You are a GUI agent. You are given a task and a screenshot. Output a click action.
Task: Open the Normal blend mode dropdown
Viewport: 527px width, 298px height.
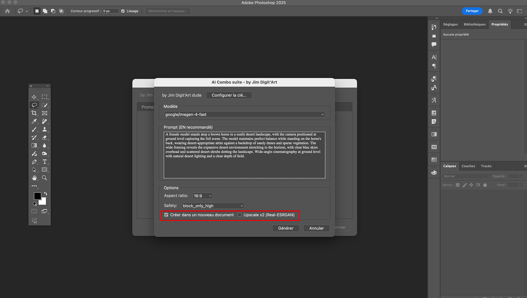(x=467, y=176)
